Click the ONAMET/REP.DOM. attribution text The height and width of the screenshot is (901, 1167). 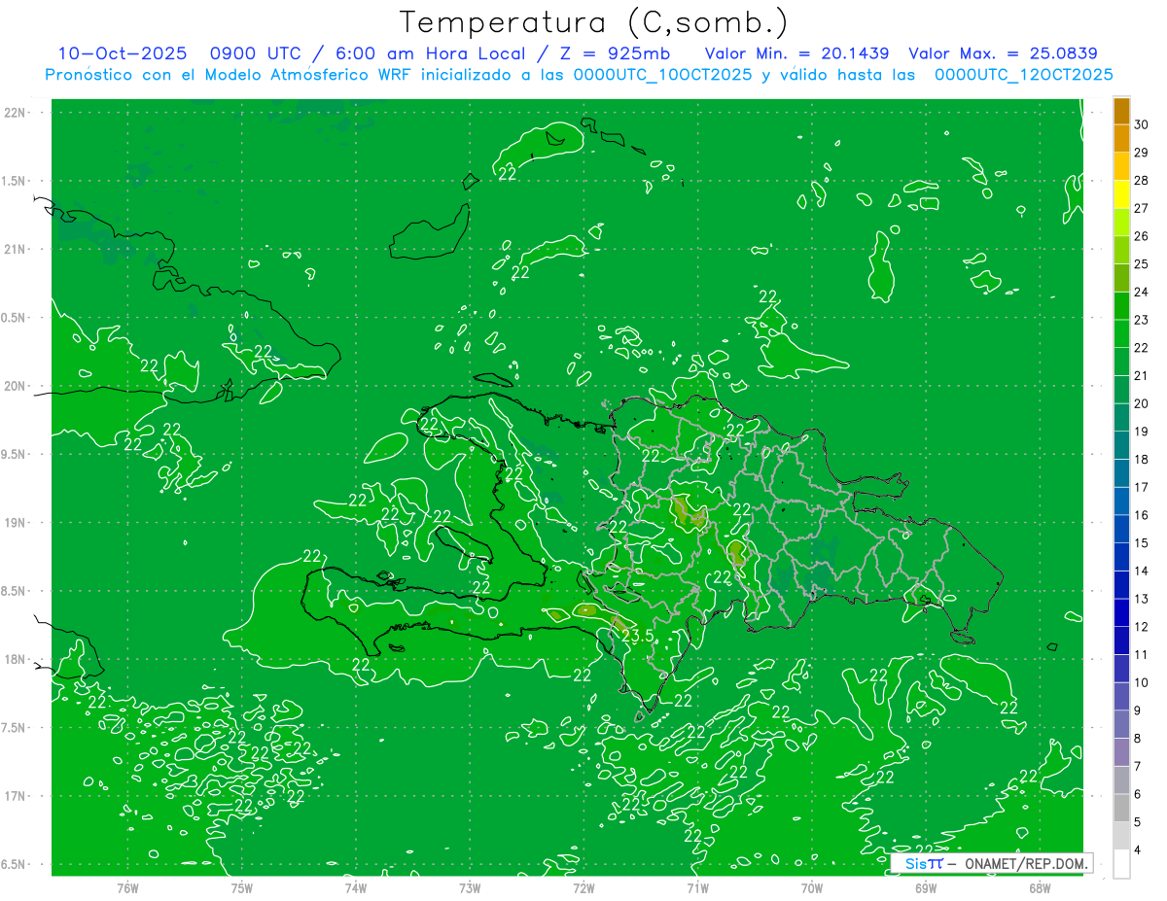1023,863
